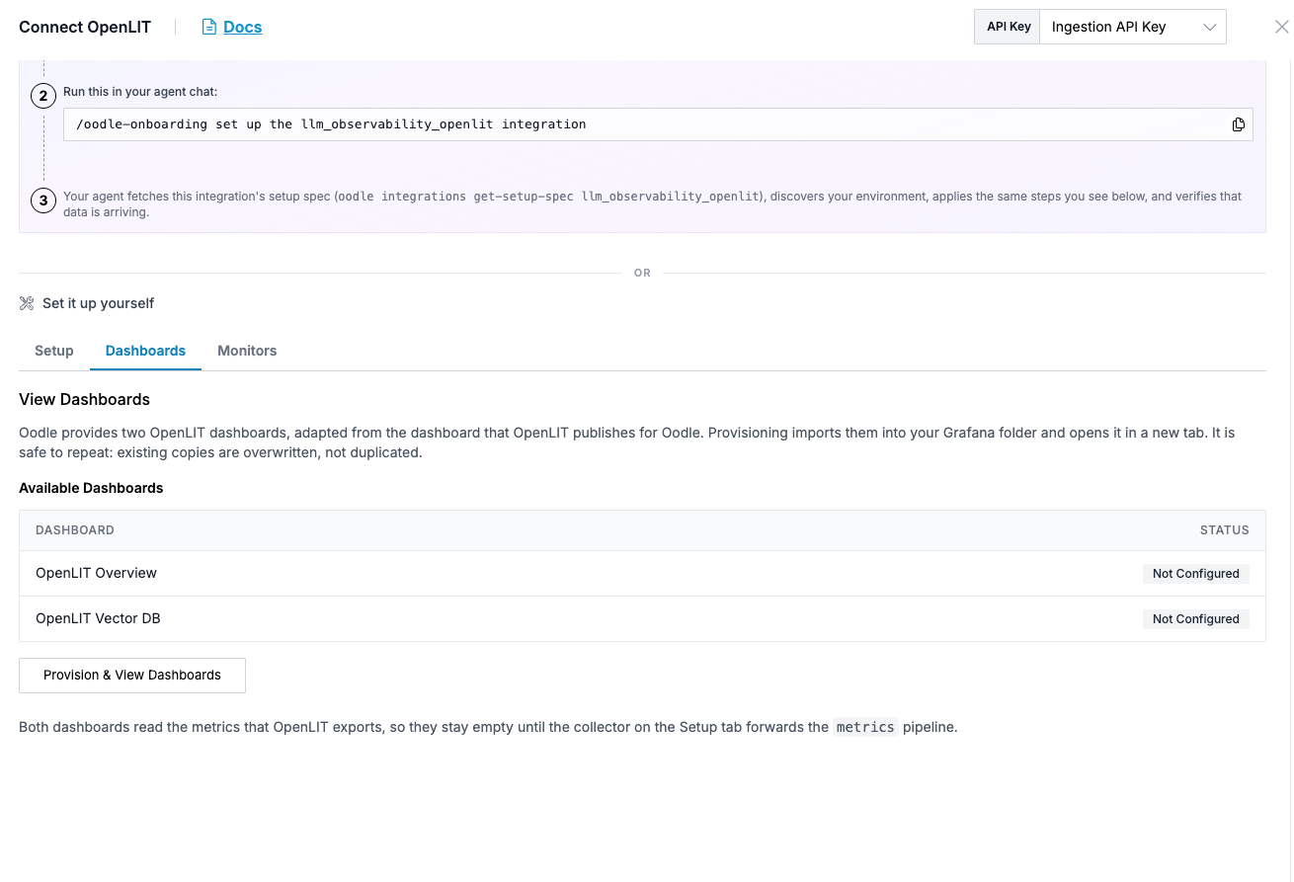Screen dimensions: 1294x882
Task: Click the 'Run this in your agent chat' text
Action: 140,92
